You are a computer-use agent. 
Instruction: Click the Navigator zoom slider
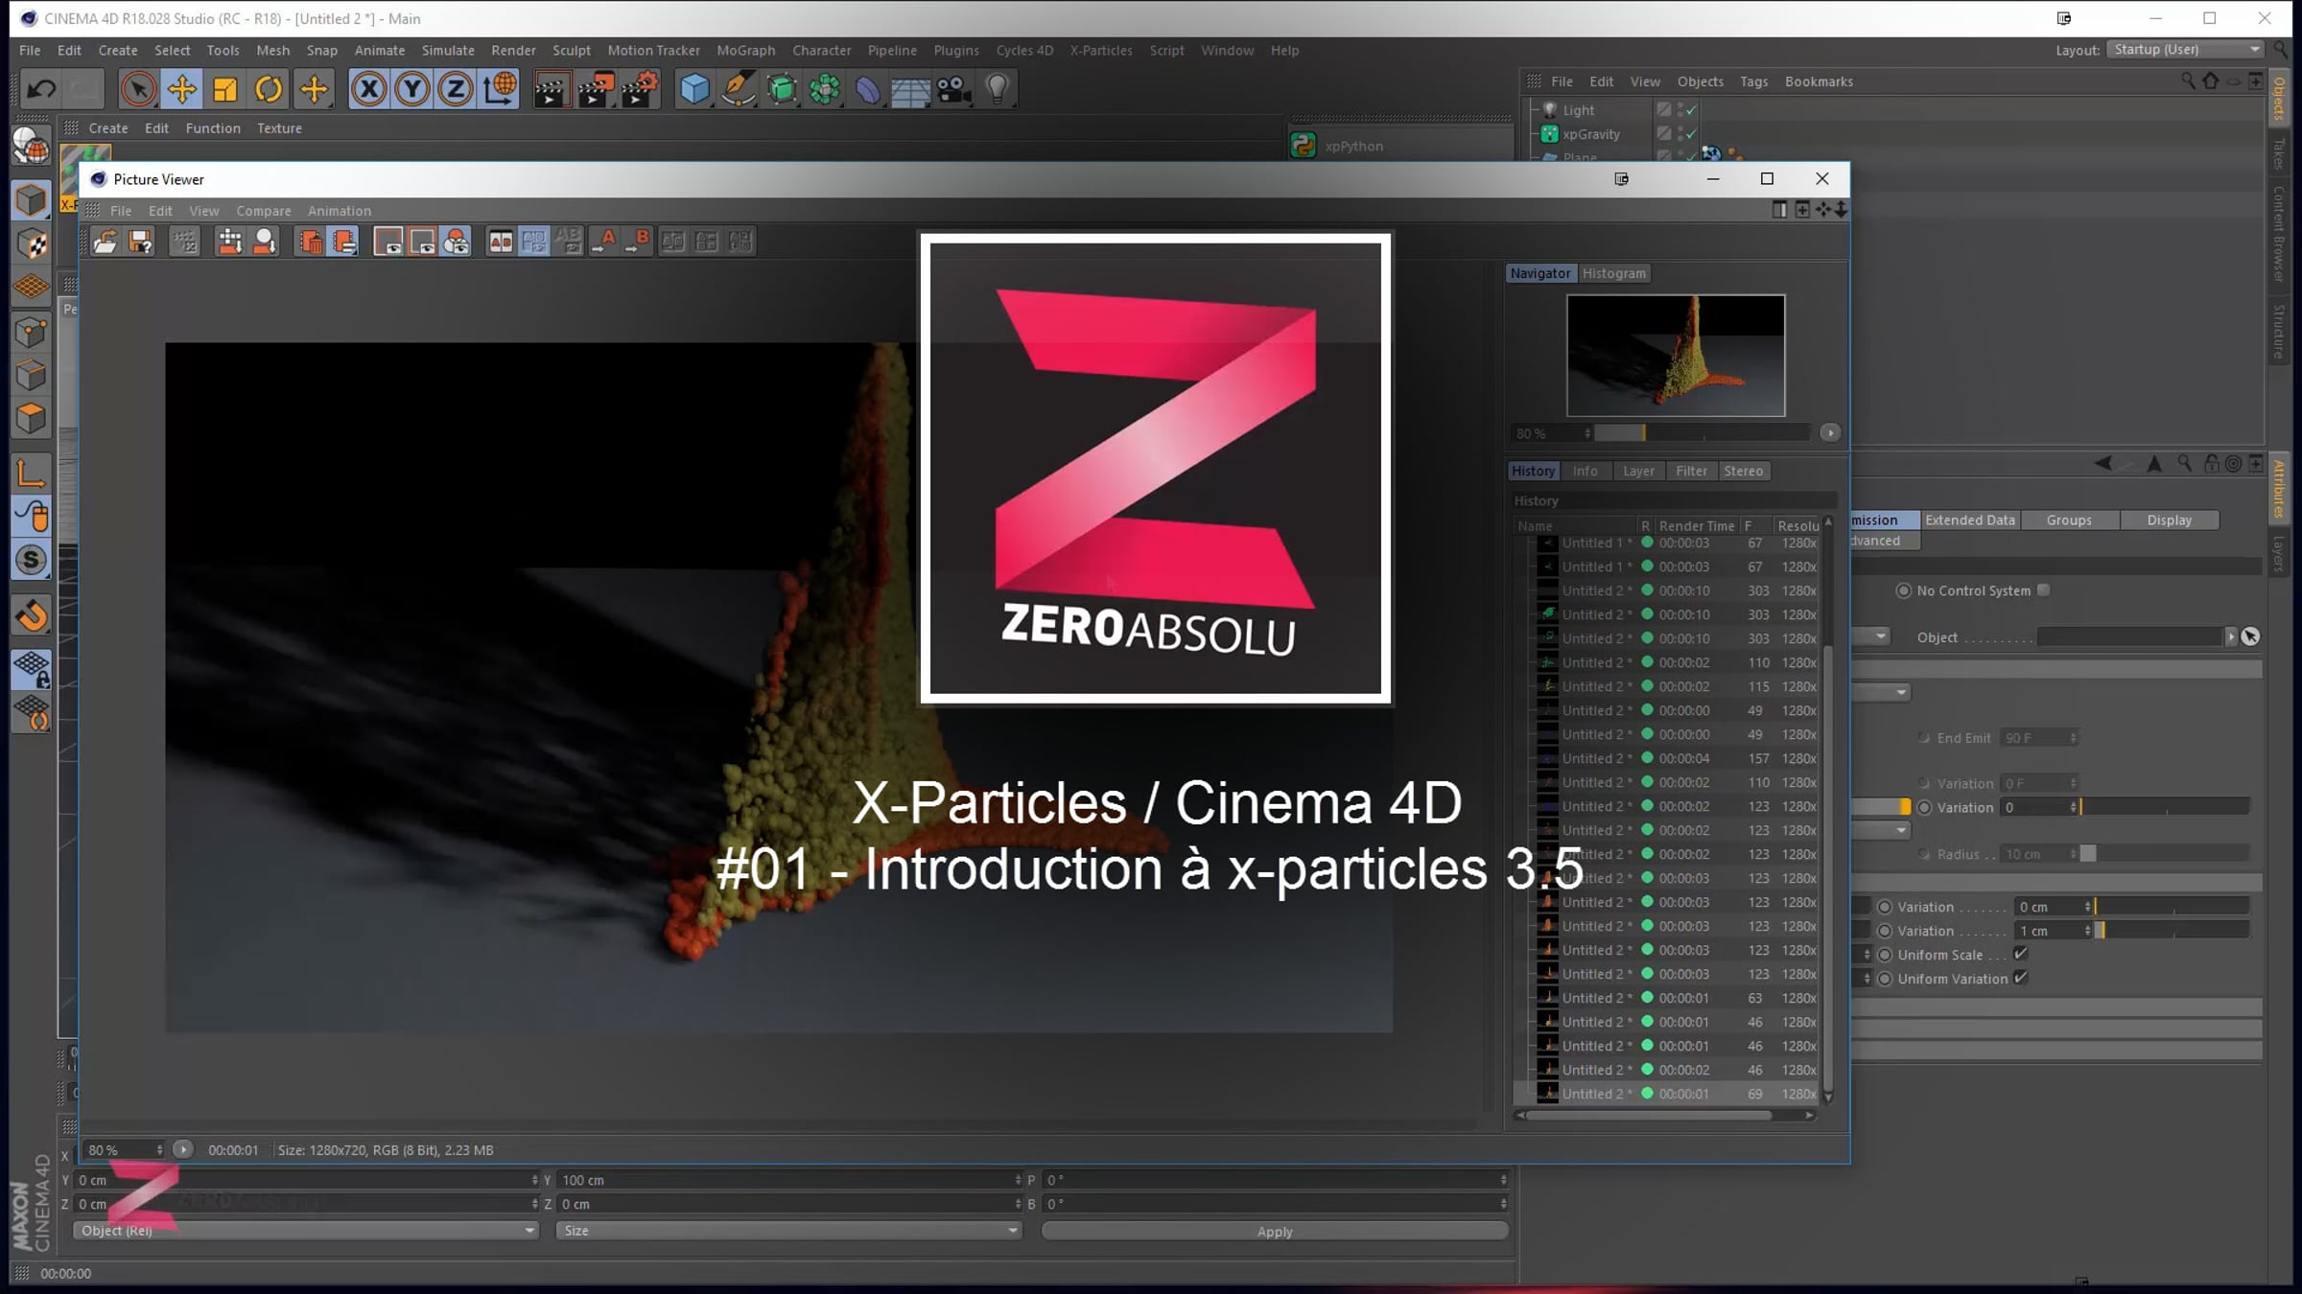[1703, 433]
